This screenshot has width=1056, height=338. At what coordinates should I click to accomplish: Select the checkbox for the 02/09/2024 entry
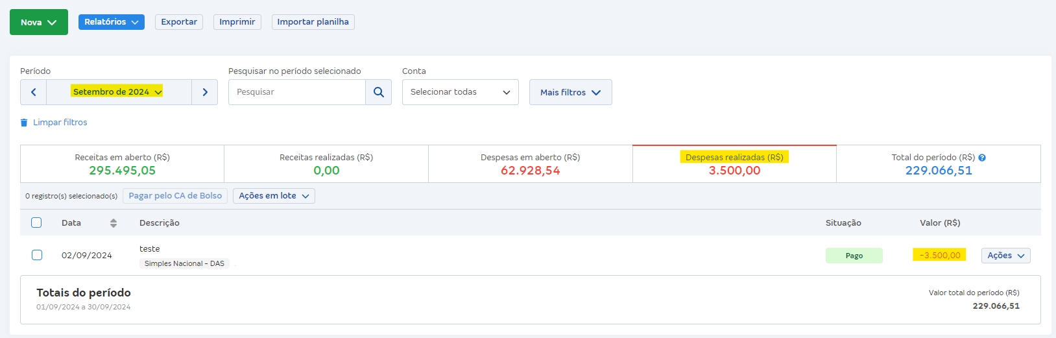(x=37, y=255)
